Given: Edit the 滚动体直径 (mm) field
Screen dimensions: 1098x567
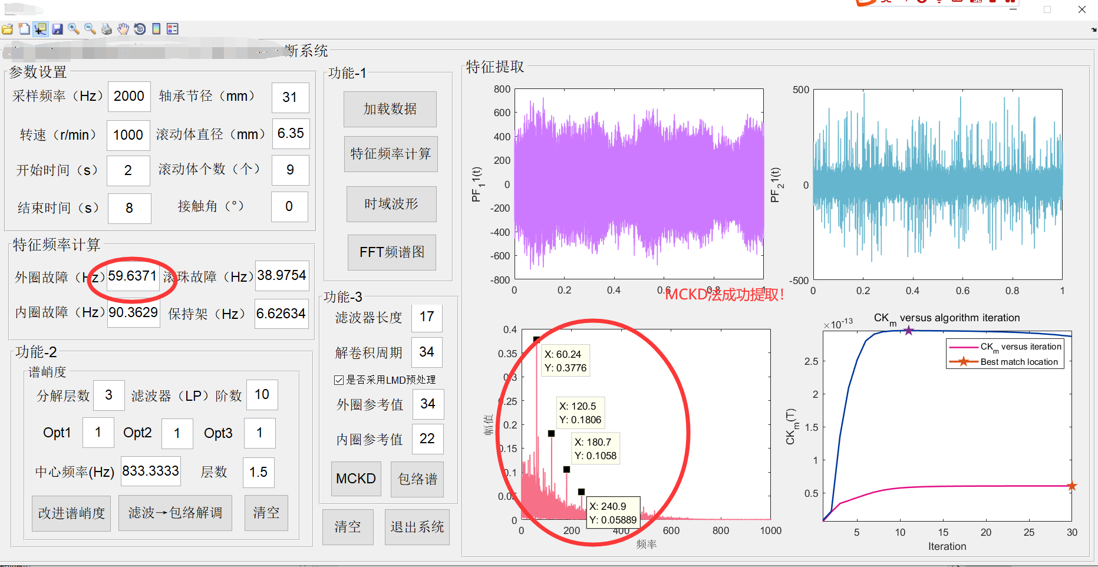Looking at the screenshot, I should click(291, 134).
